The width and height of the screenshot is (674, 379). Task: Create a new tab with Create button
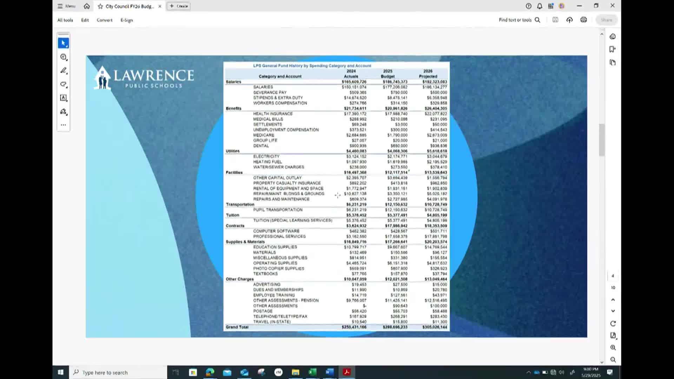179,6
